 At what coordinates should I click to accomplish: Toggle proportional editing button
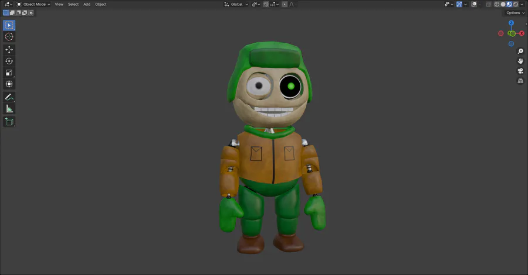(285, 4)
